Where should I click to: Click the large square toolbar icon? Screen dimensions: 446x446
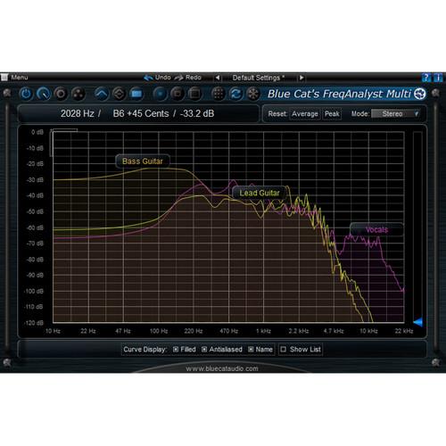195,94
